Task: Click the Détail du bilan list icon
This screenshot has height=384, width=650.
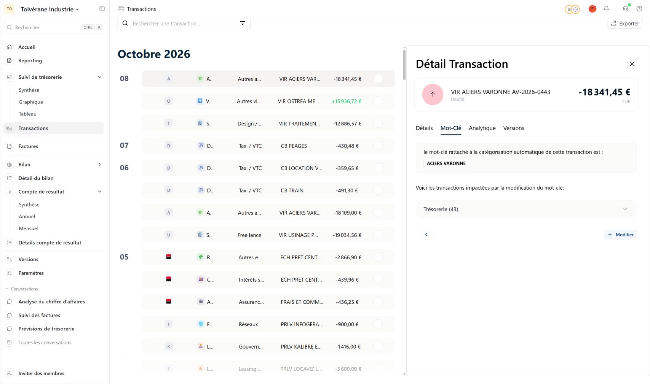Action: (10, 178)
